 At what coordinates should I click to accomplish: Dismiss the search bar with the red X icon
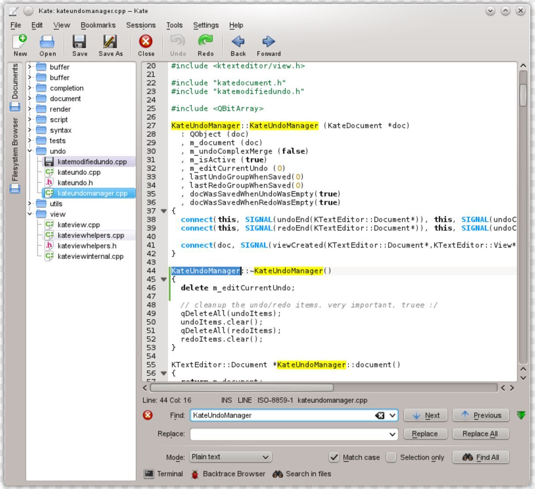(x=148, y=415)
